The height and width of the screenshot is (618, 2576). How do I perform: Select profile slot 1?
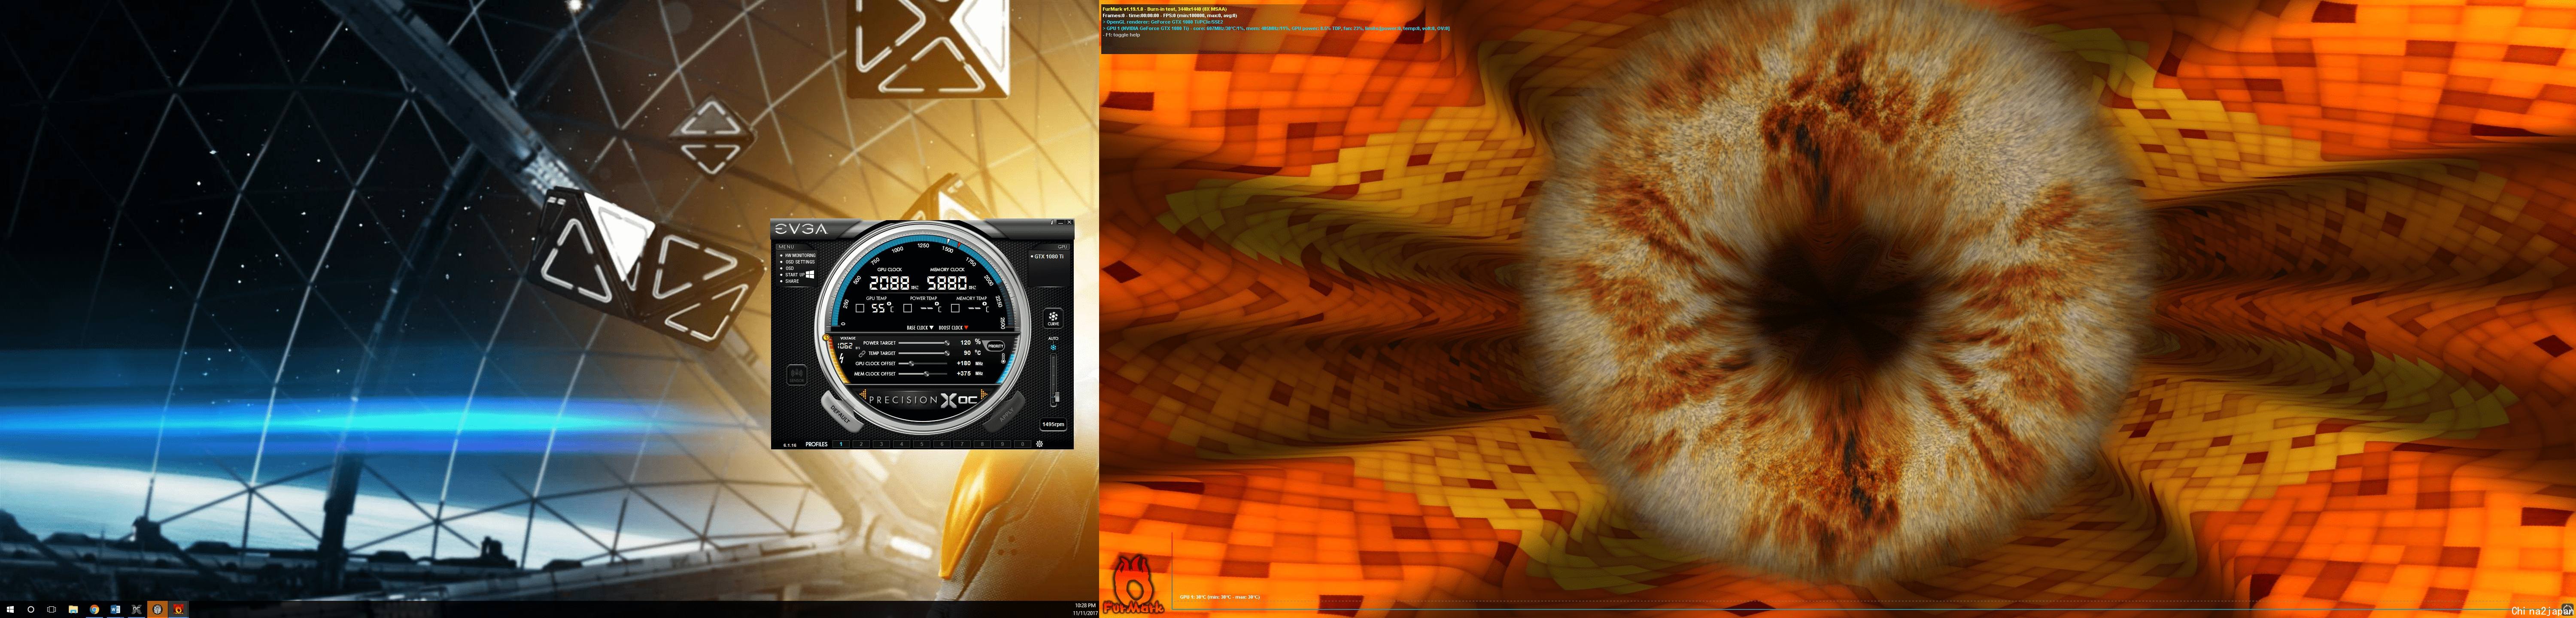tap(841, 444)
